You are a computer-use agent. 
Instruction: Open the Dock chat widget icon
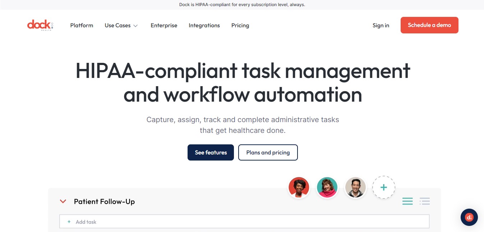tap(469, 217)
